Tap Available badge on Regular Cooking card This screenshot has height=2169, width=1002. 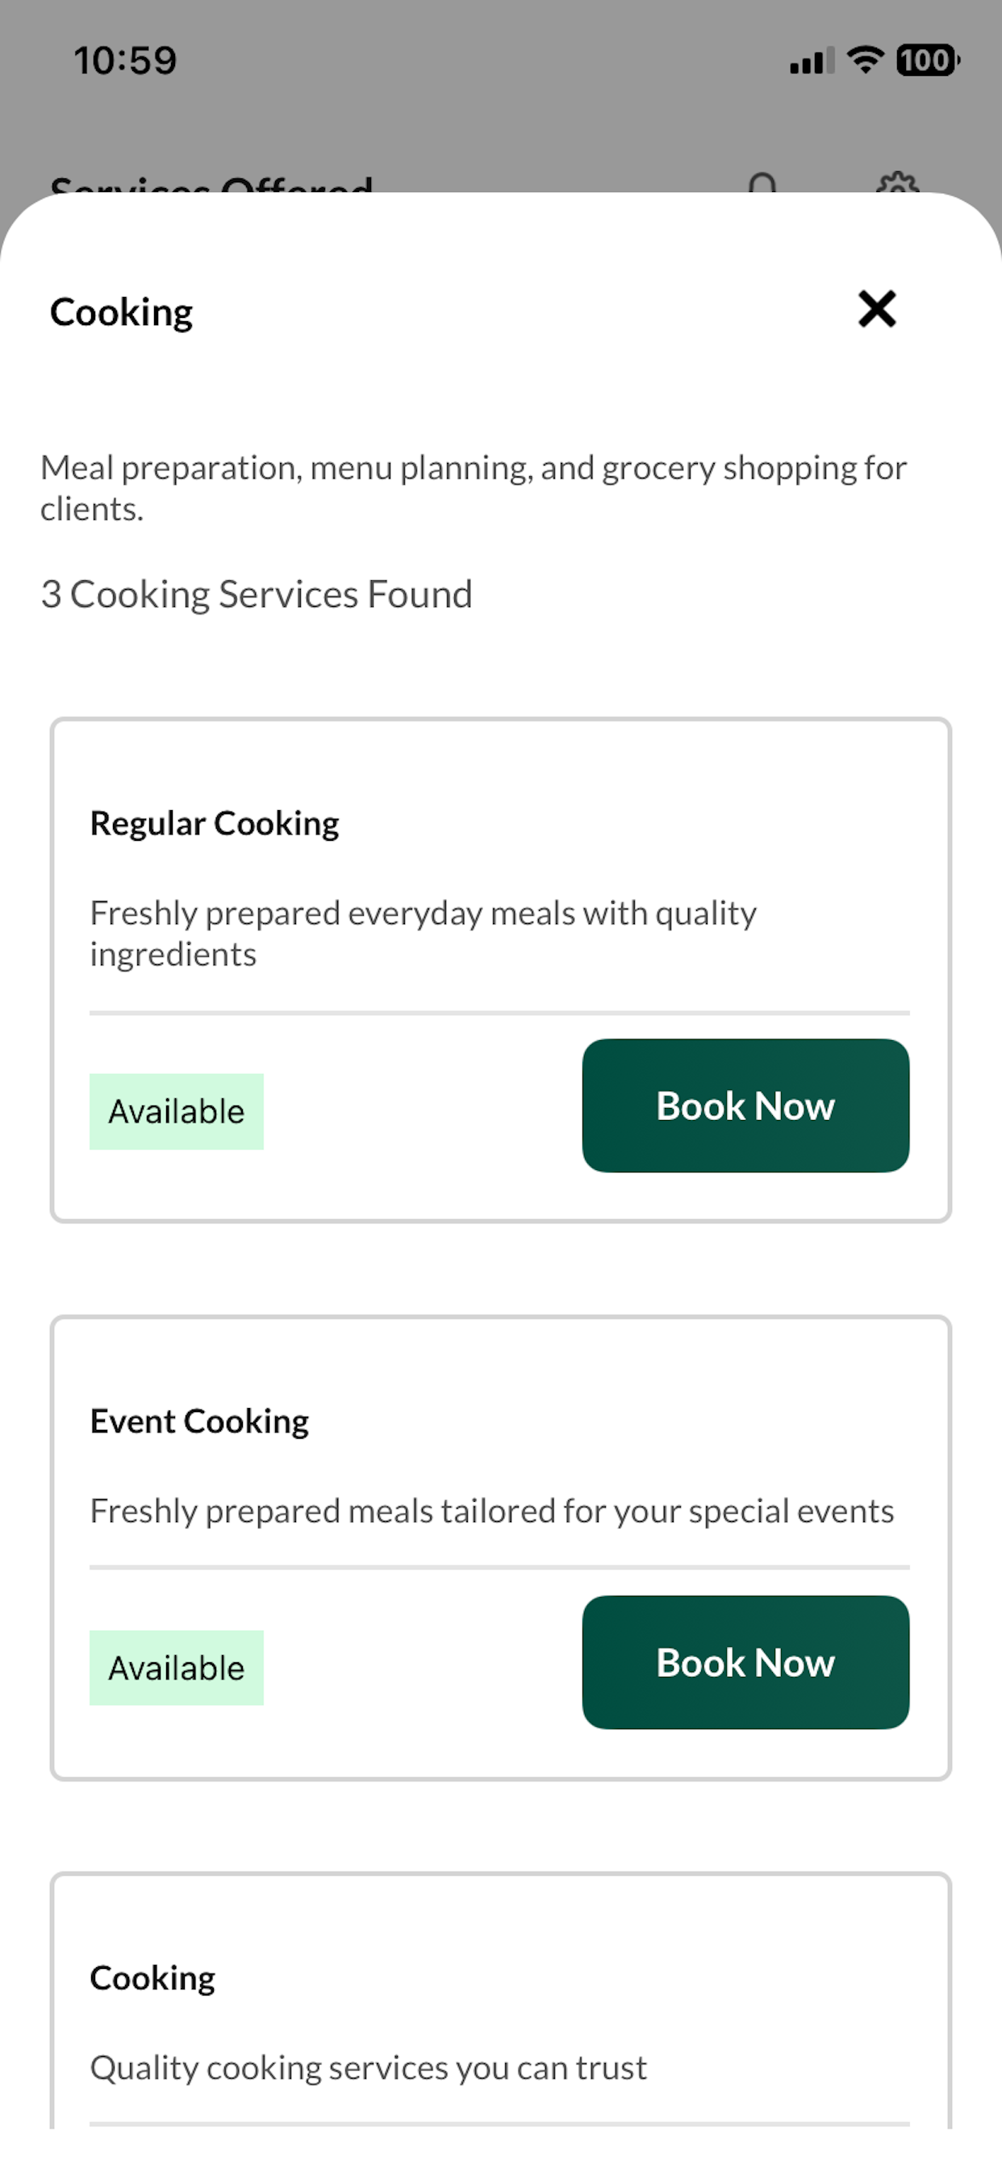click(x=177, y=1111)
